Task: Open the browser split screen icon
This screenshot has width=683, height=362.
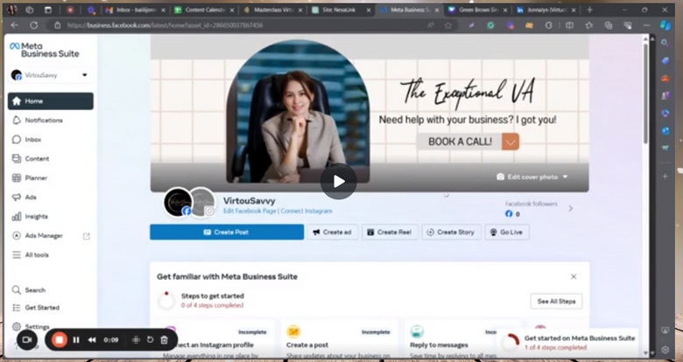Action: (x=569, y=25)
